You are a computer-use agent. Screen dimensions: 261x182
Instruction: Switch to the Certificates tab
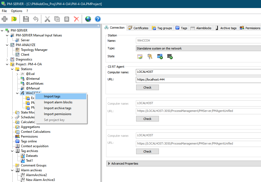coord(138,28)
